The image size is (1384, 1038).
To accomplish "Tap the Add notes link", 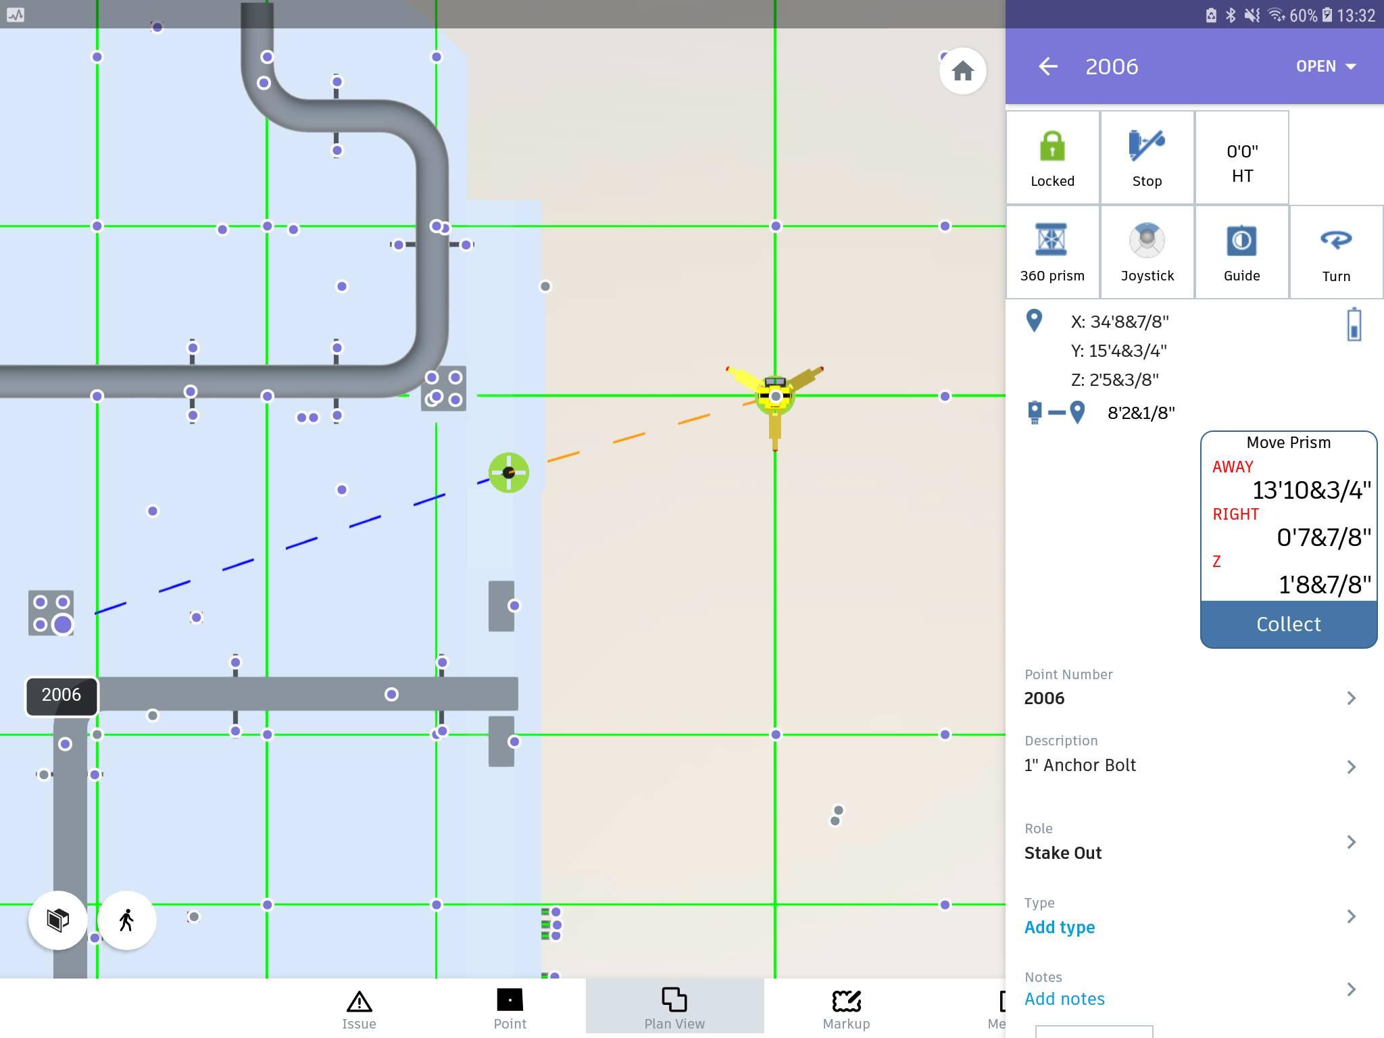I will click(x=1064, y=999).
